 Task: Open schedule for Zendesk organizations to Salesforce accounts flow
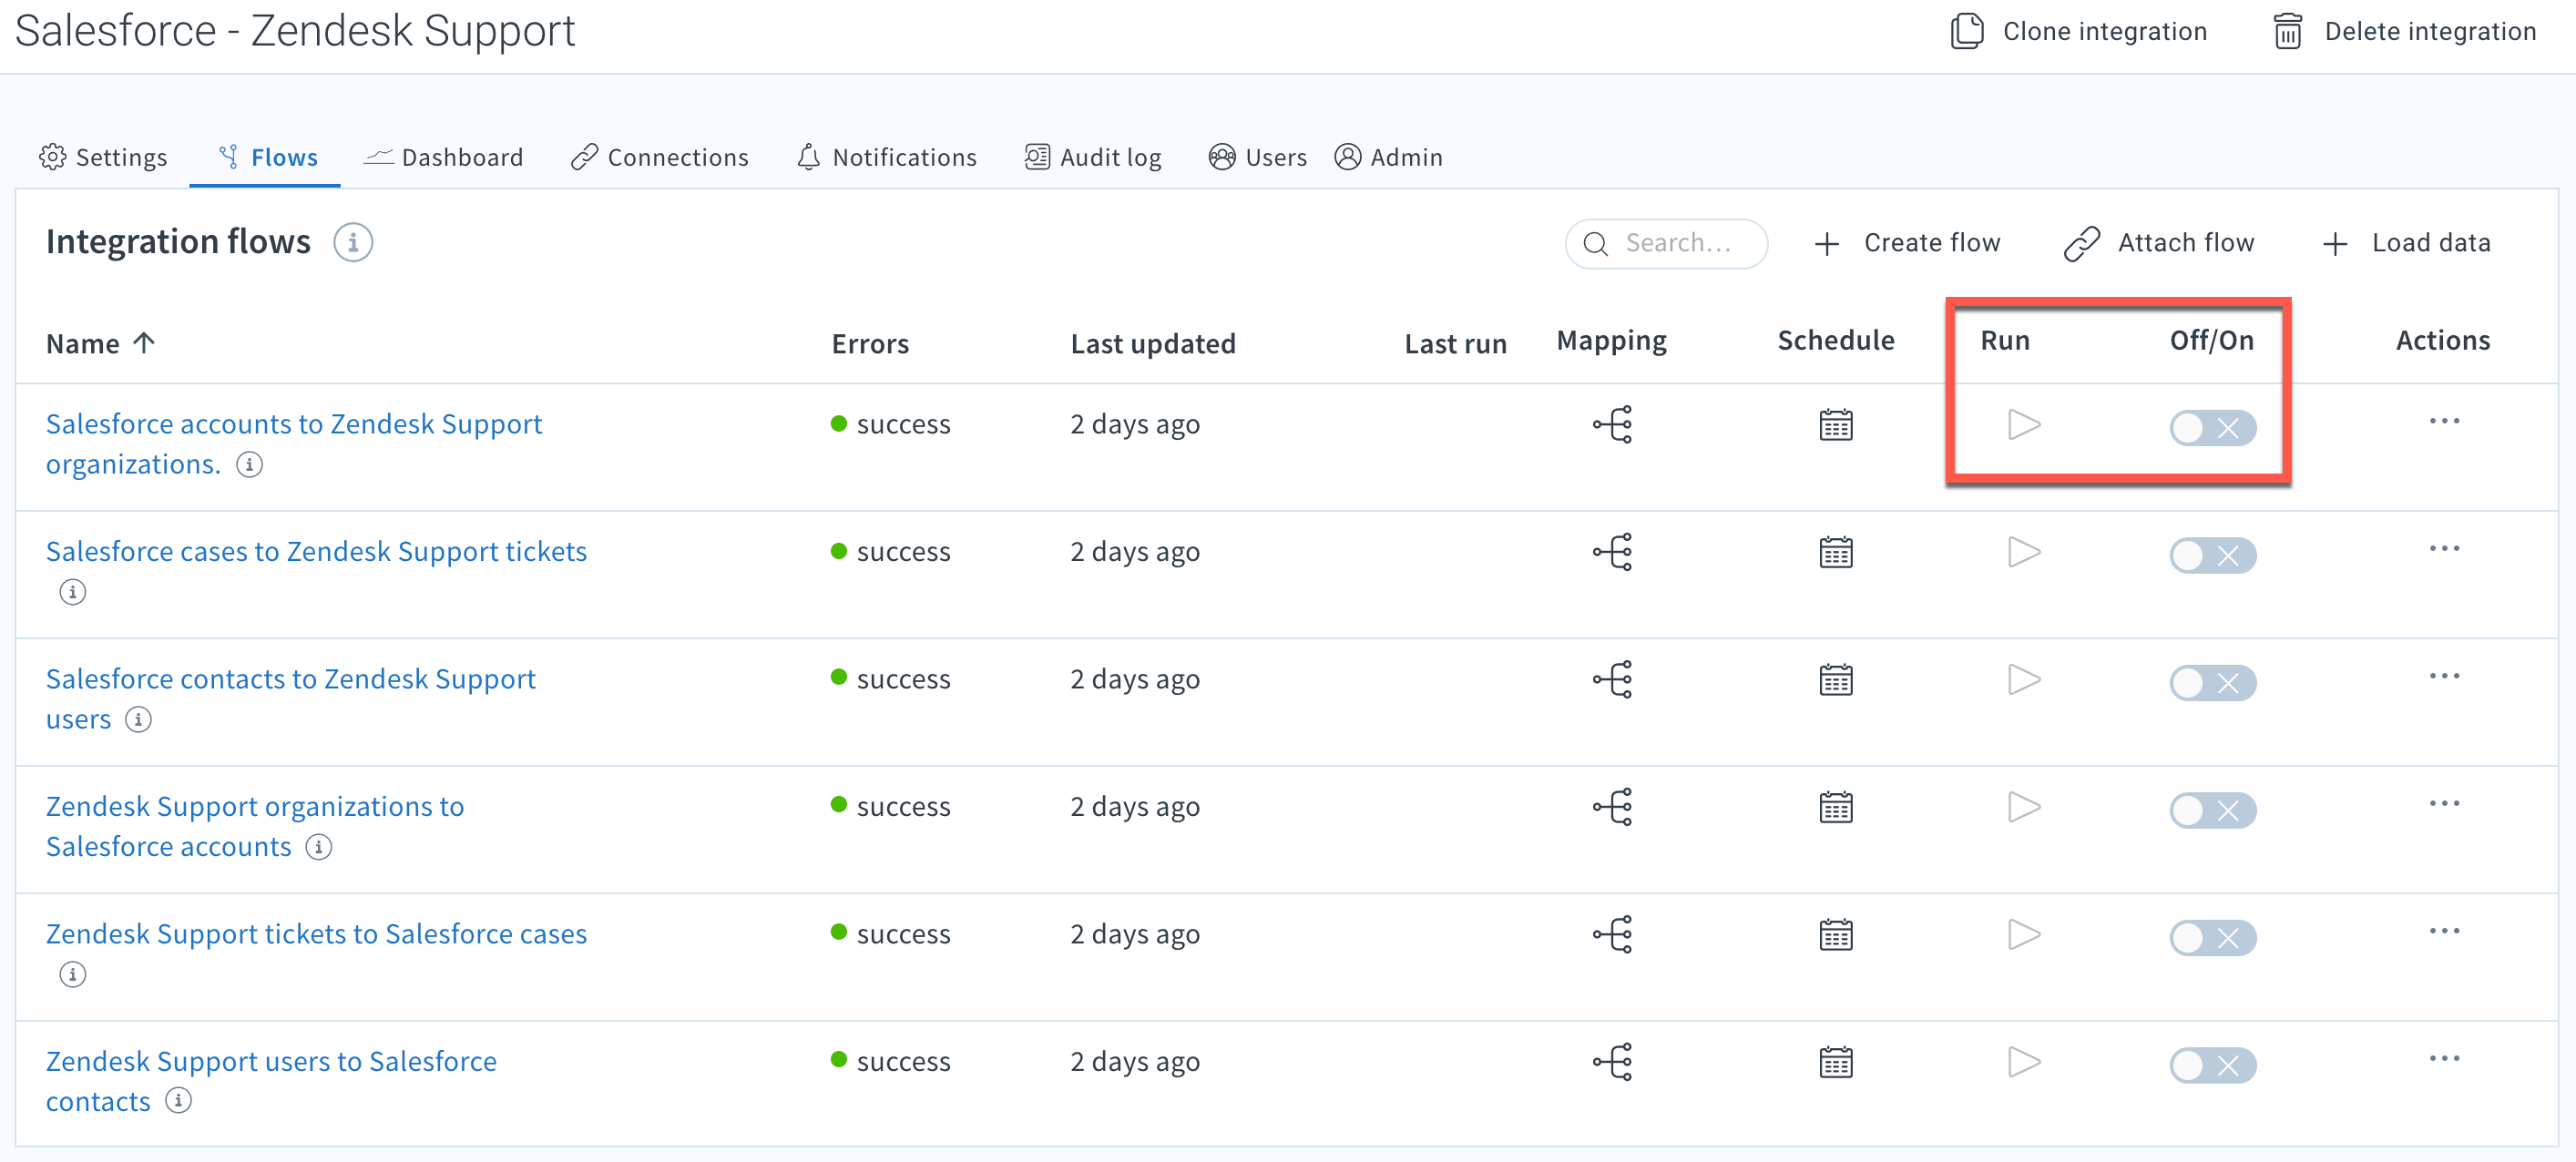click(x=1836, y=807)
